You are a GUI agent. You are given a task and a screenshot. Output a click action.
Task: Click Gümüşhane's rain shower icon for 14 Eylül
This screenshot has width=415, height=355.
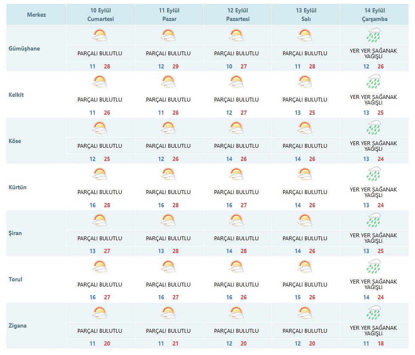coord(373,35)
